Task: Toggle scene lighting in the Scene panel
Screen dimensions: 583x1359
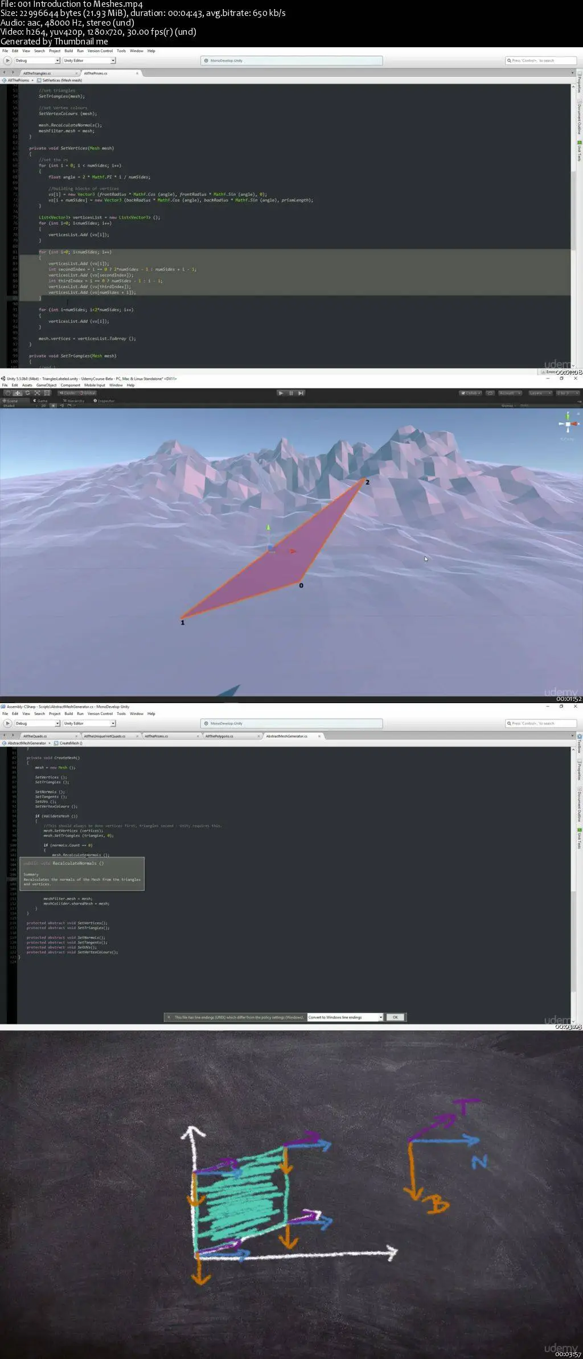Action: click(x=53, y=406)
